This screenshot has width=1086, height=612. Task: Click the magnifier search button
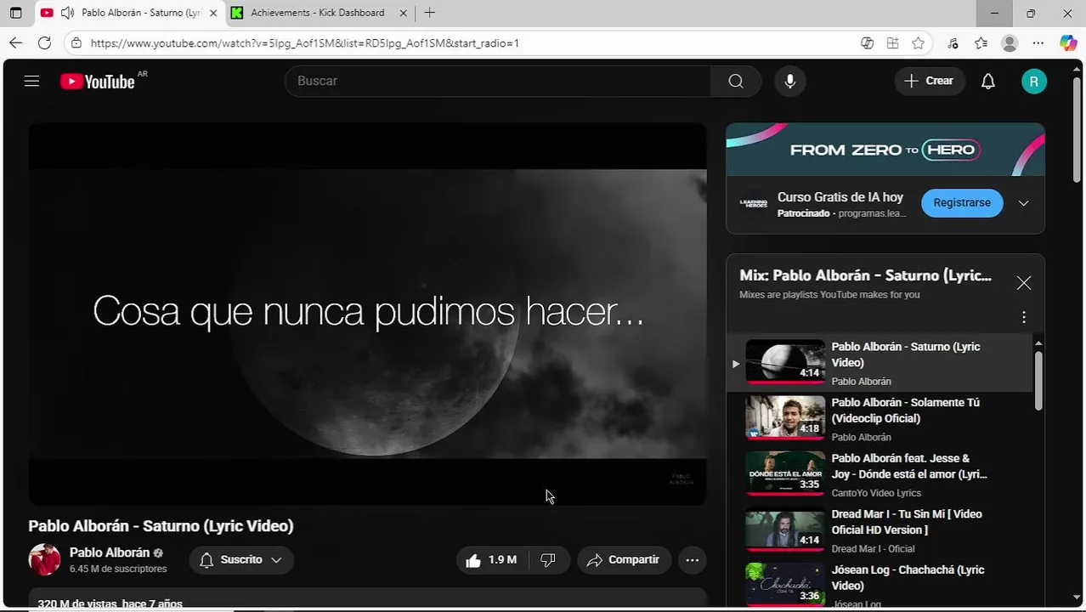click(736, 81)
